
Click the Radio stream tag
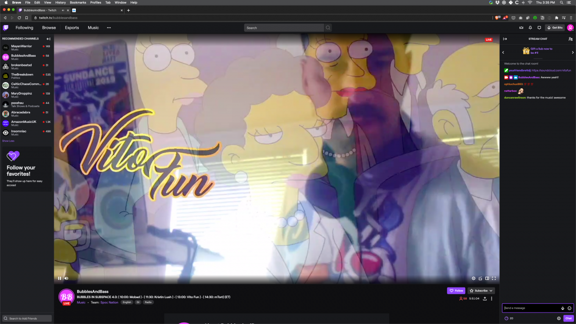click(x=148, y=302)
